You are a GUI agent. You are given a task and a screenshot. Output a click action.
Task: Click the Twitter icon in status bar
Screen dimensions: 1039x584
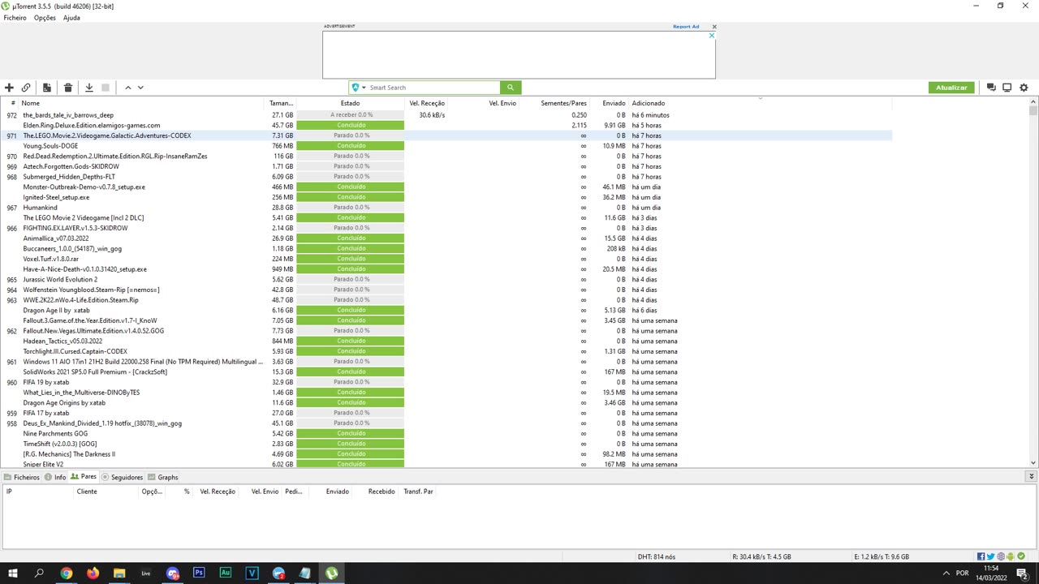991,556
